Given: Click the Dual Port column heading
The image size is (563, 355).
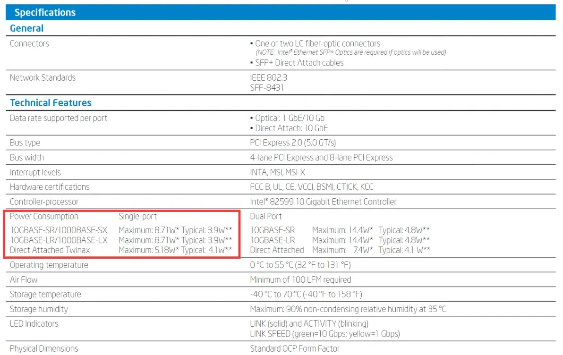Looking at the screenshot, I should (x=266, y=216).
